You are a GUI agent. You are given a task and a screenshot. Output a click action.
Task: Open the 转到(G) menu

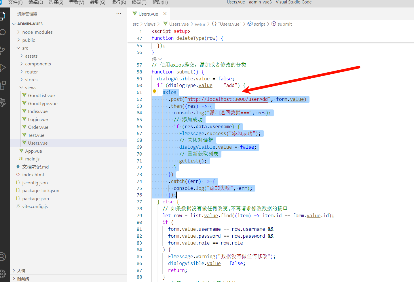coord(98,2)
